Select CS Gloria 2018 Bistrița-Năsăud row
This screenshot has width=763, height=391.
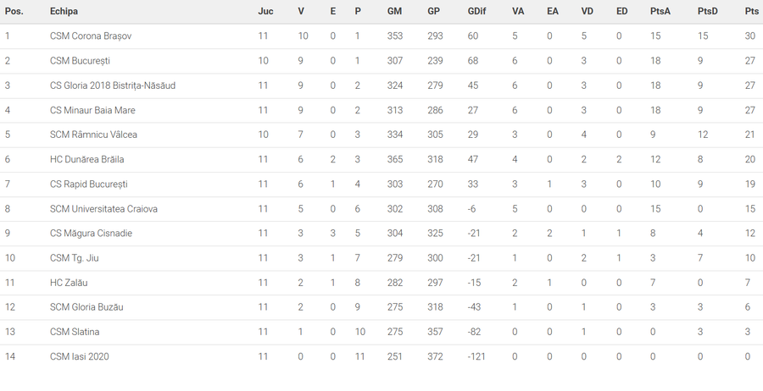381,85
